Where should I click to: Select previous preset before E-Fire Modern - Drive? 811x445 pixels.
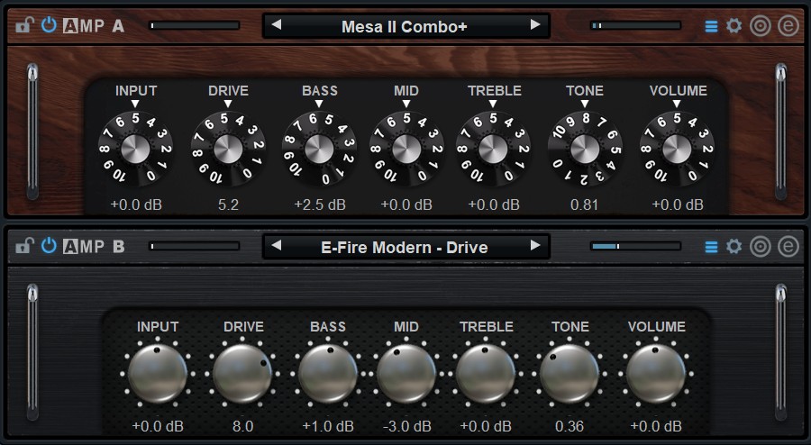tap(277, 245)
